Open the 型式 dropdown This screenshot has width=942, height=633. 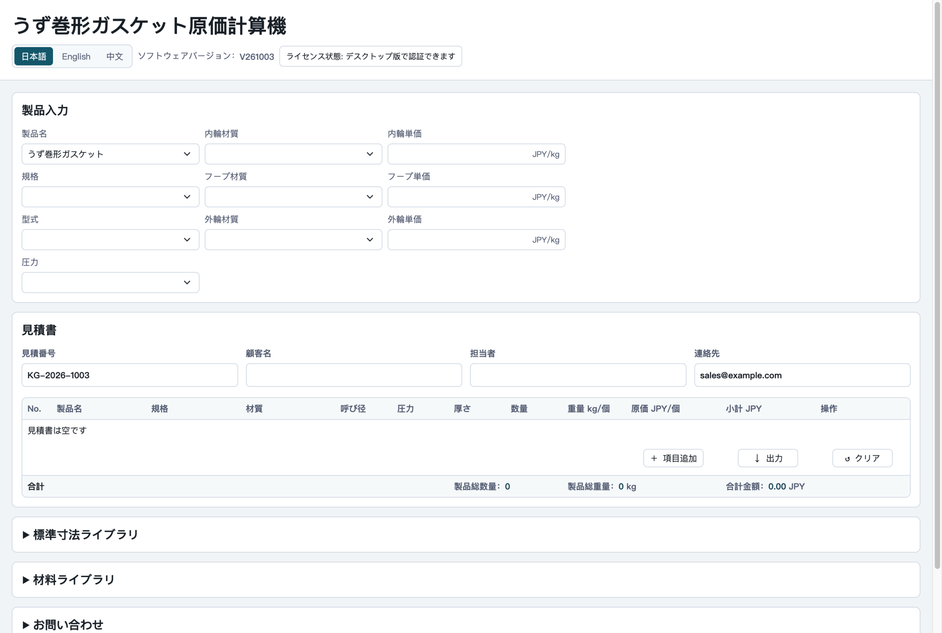110,239
